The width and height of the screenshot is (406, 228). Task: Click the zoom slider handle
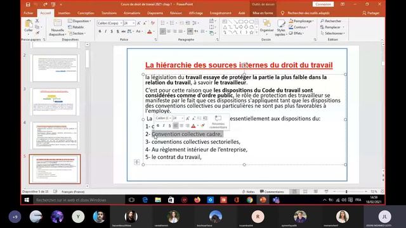point(346,191)
